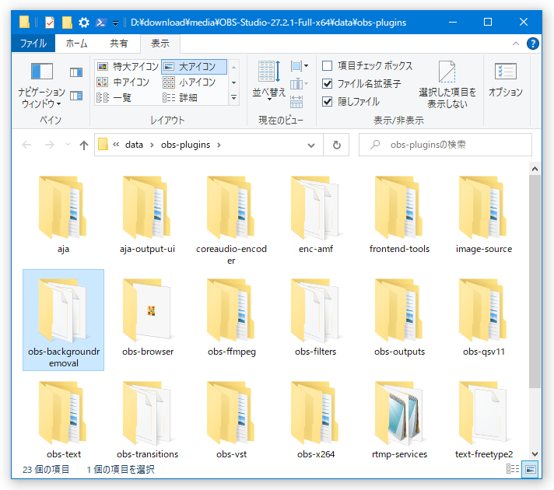Screen dimensions: 554x490
Task: Open the rtmp-services folder
Action: point(400,420)
